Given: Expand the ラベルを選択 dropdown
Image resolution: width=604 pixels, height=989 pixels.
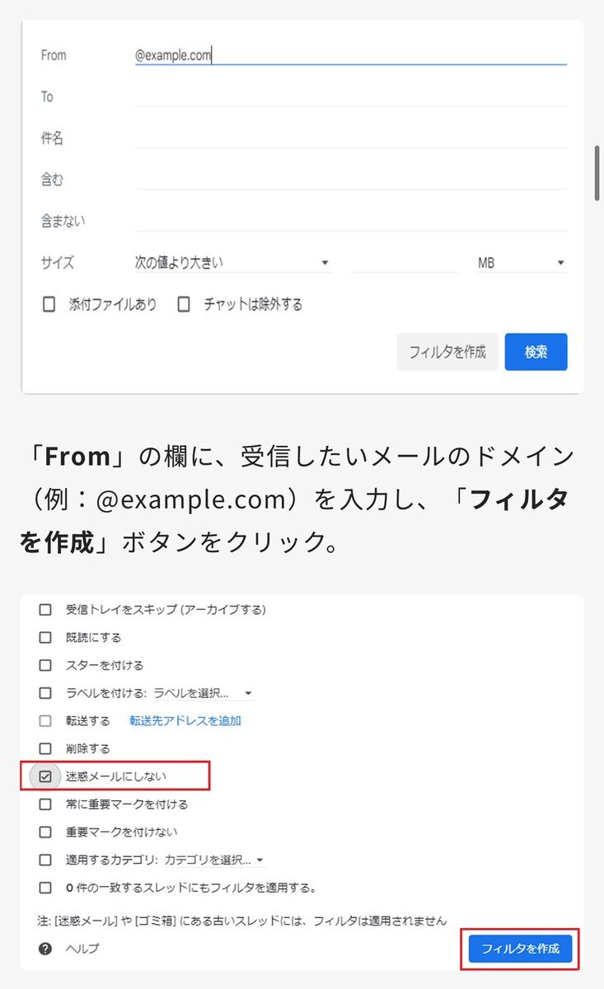Looking at the screenshot, I should point(203,693).
